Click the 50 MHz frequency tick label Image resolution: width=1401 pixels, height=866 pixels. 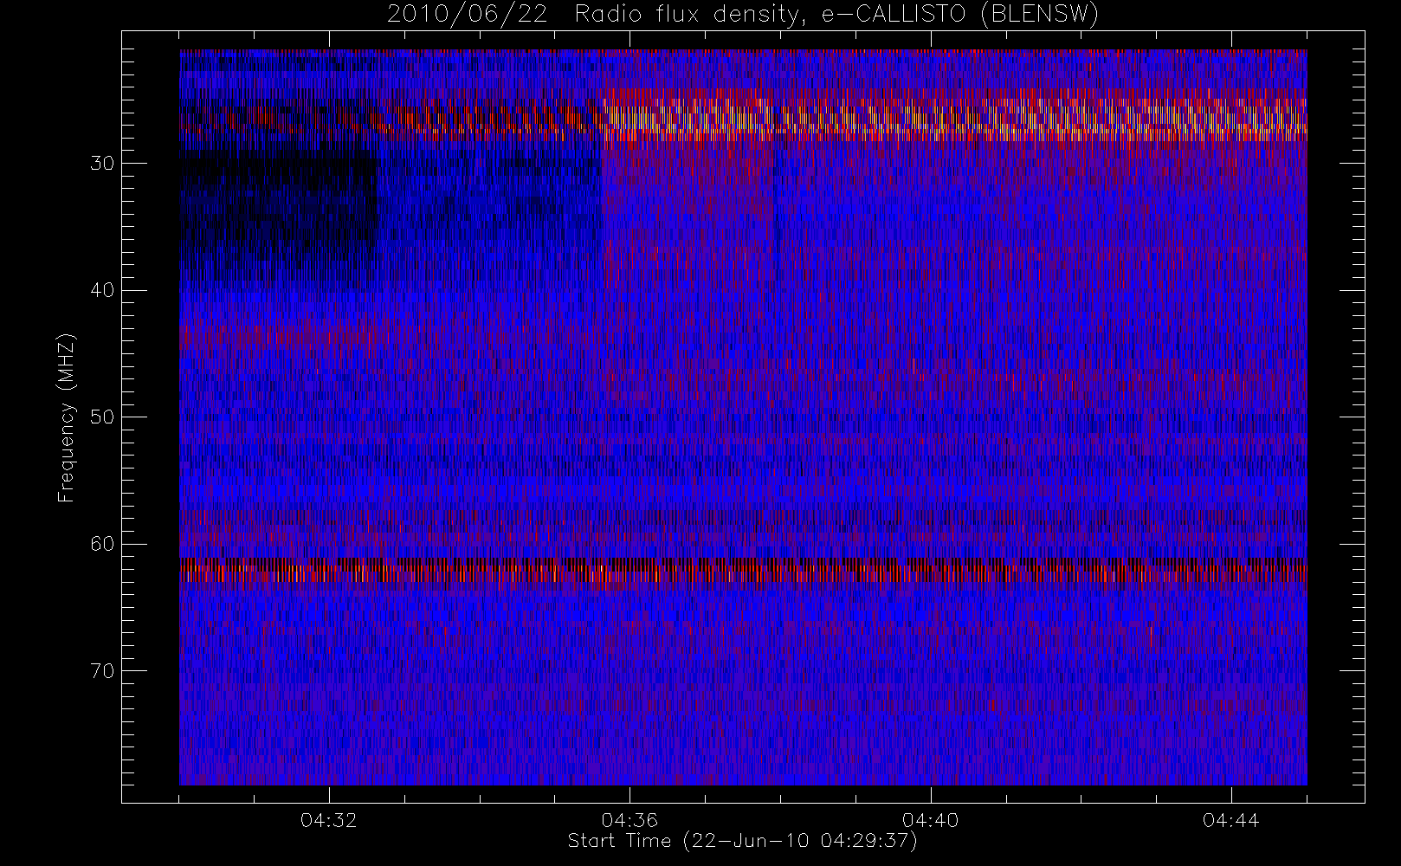click(x=102, y=417)
